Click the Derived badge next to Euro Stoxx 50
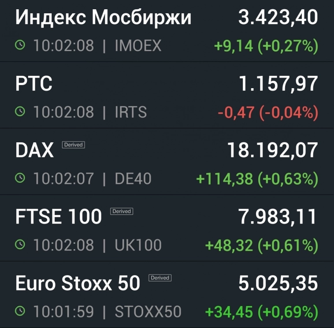The width and height of the screenshot is (334, 328). 160,278
